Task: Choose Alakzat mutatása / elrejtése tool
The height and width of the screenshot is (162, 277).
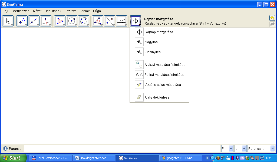Action: tap(159, 65)
